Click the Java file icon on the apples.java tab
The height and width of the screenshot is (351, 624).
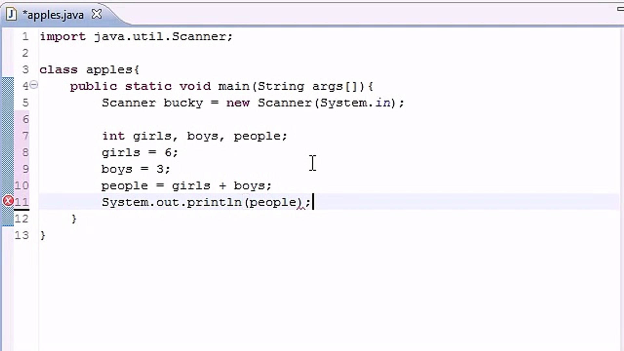[x=11, y=14]
